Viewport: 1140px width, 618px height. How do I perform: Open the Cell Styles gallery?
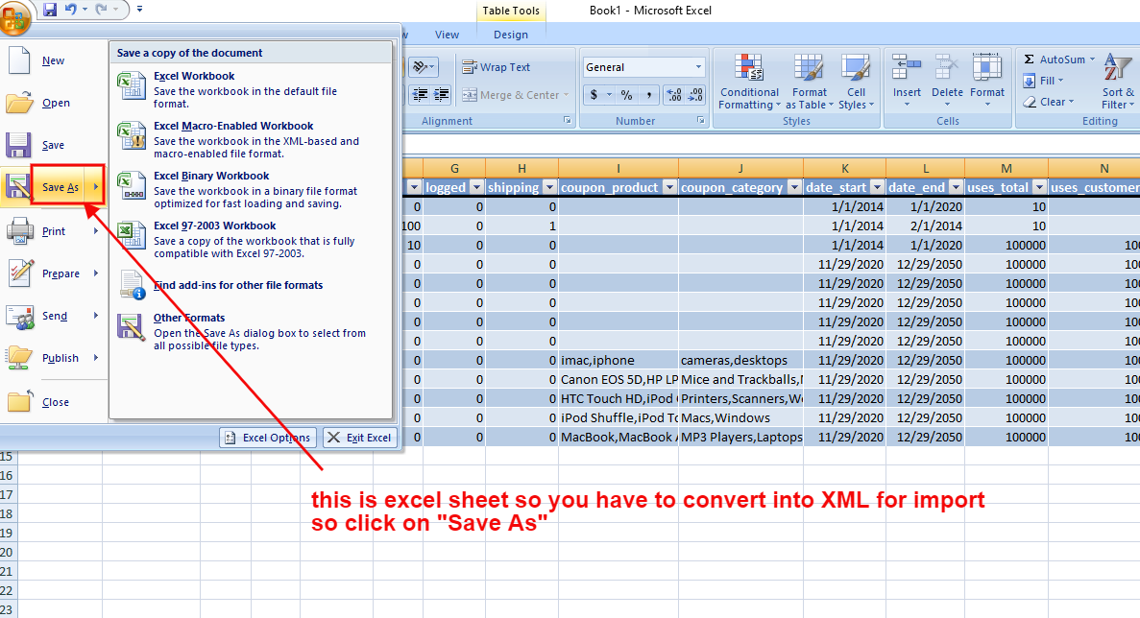(x=856, y=82)
